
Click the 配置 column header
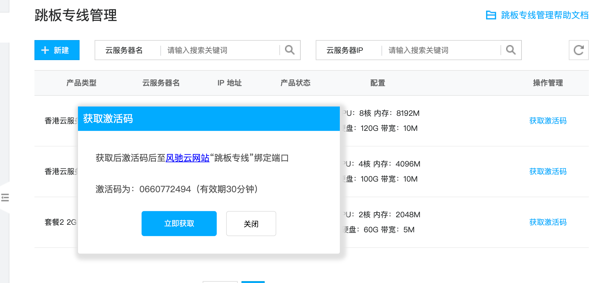click(x=377, y=83)
